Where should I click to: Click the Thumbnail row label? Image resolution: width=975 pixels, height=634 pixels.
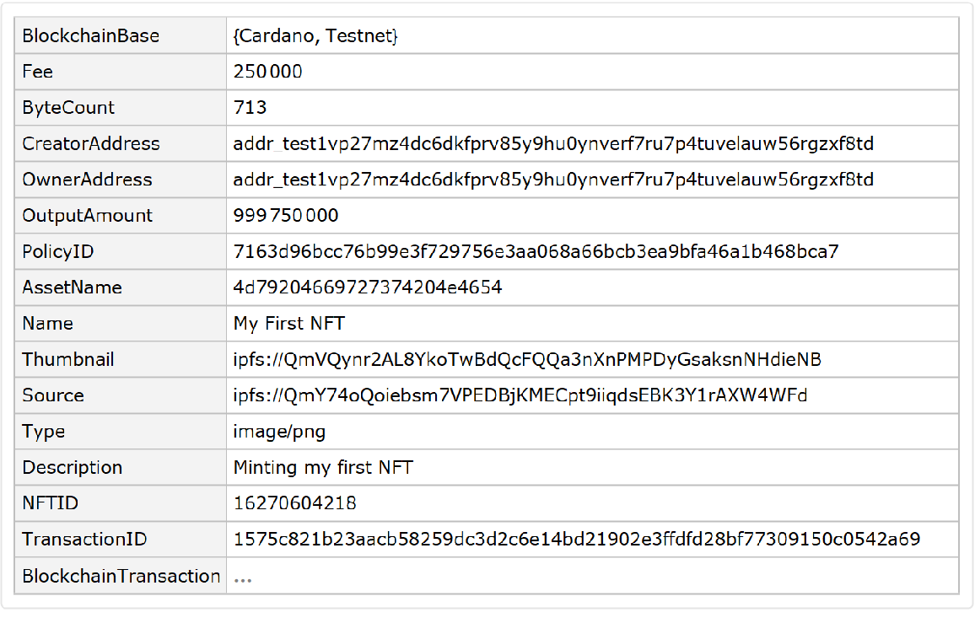point(68,360)
